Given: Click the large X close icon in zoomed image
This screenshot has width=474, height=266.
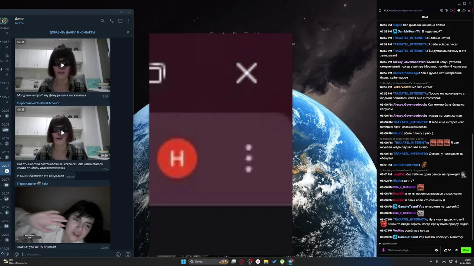Looking at the screenshot, I should pos(247,72).
